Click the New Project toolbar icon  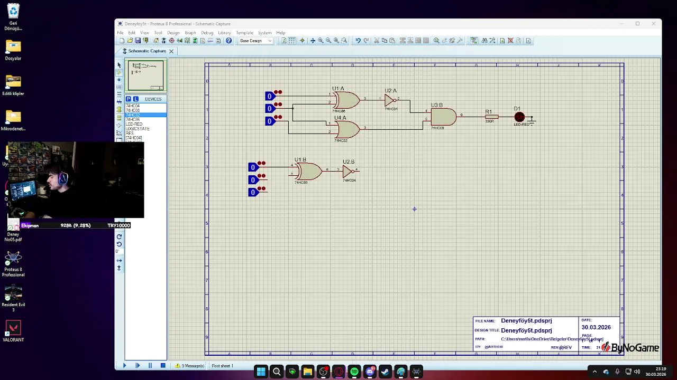point(122,41)
